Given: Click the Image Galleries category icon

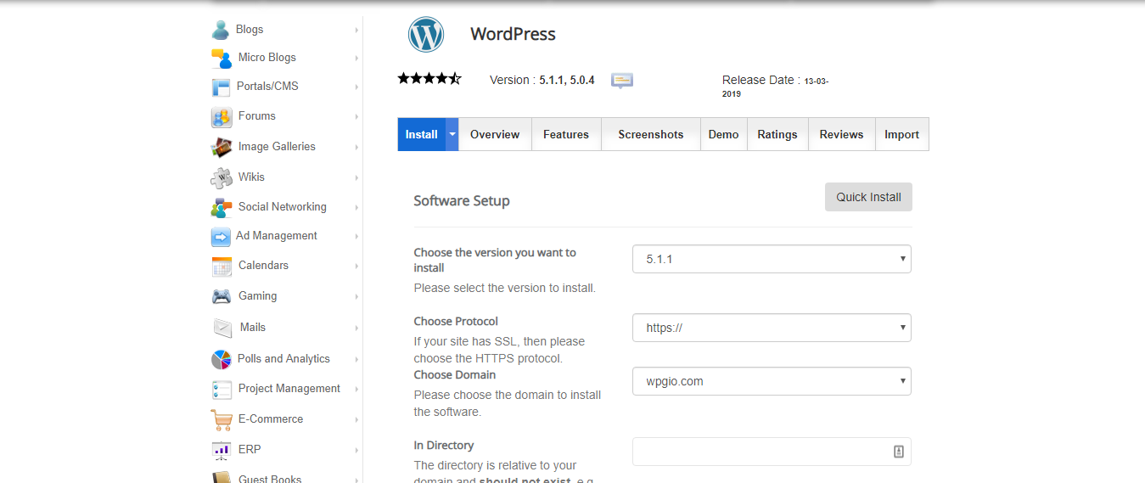Looking at the screenshot, I should [222, 147].
